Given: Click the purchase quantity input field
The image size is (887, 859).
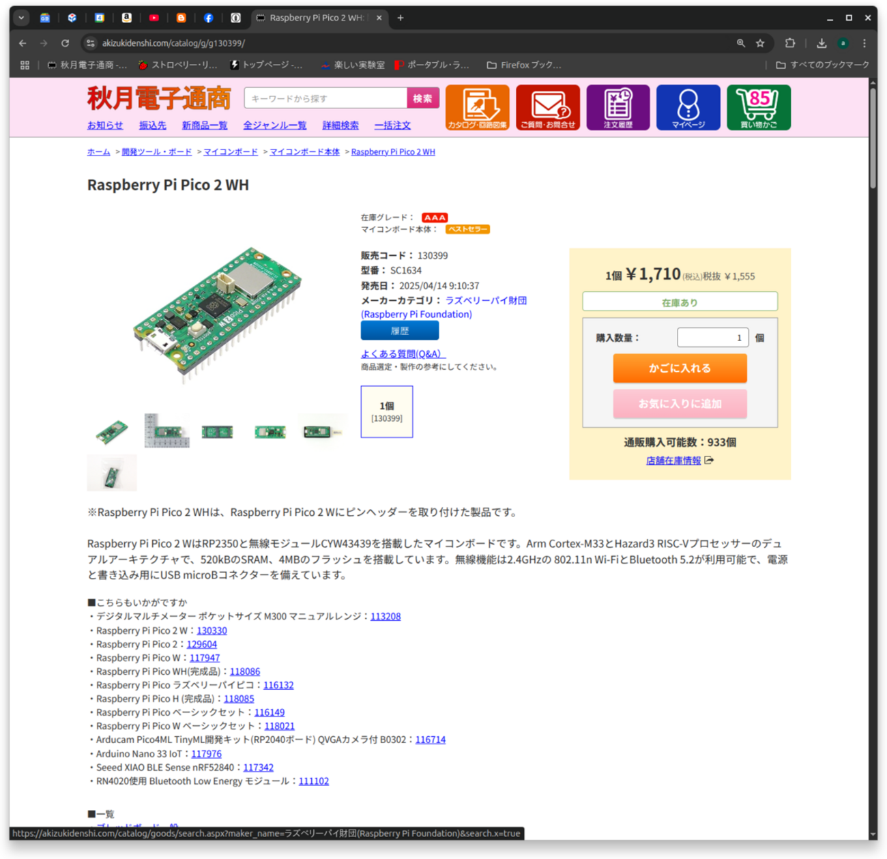Looking at the screenshot, I should (x=712, y=337).
